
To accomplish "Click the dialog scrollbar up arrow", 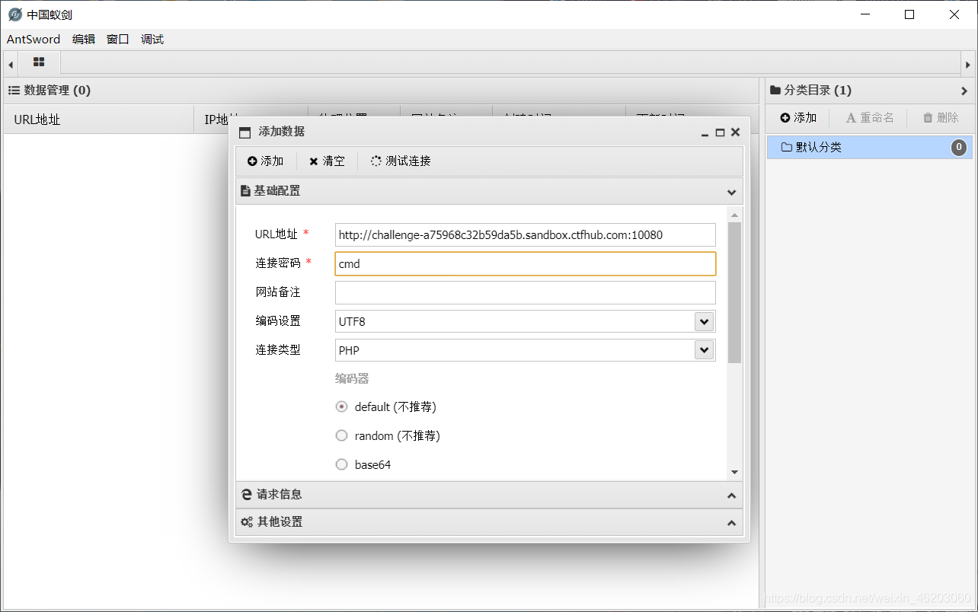I will [734, 215].
